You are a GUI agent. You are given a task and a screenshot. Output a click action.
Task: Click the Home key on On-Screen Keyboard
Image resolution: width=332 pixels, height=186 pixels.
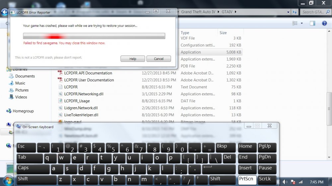point(247,147)
